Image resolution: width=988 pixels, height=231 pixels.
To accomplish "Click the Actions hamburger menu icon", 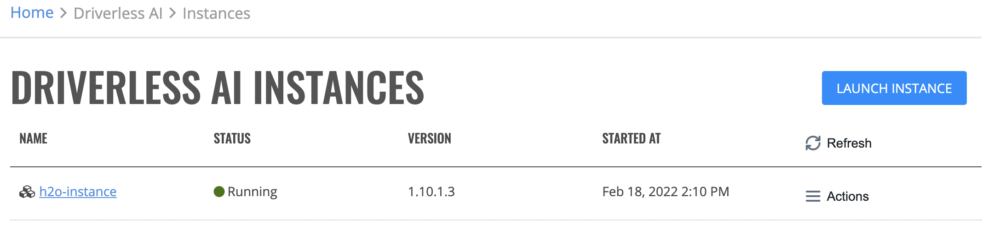I will pos(813,196).
